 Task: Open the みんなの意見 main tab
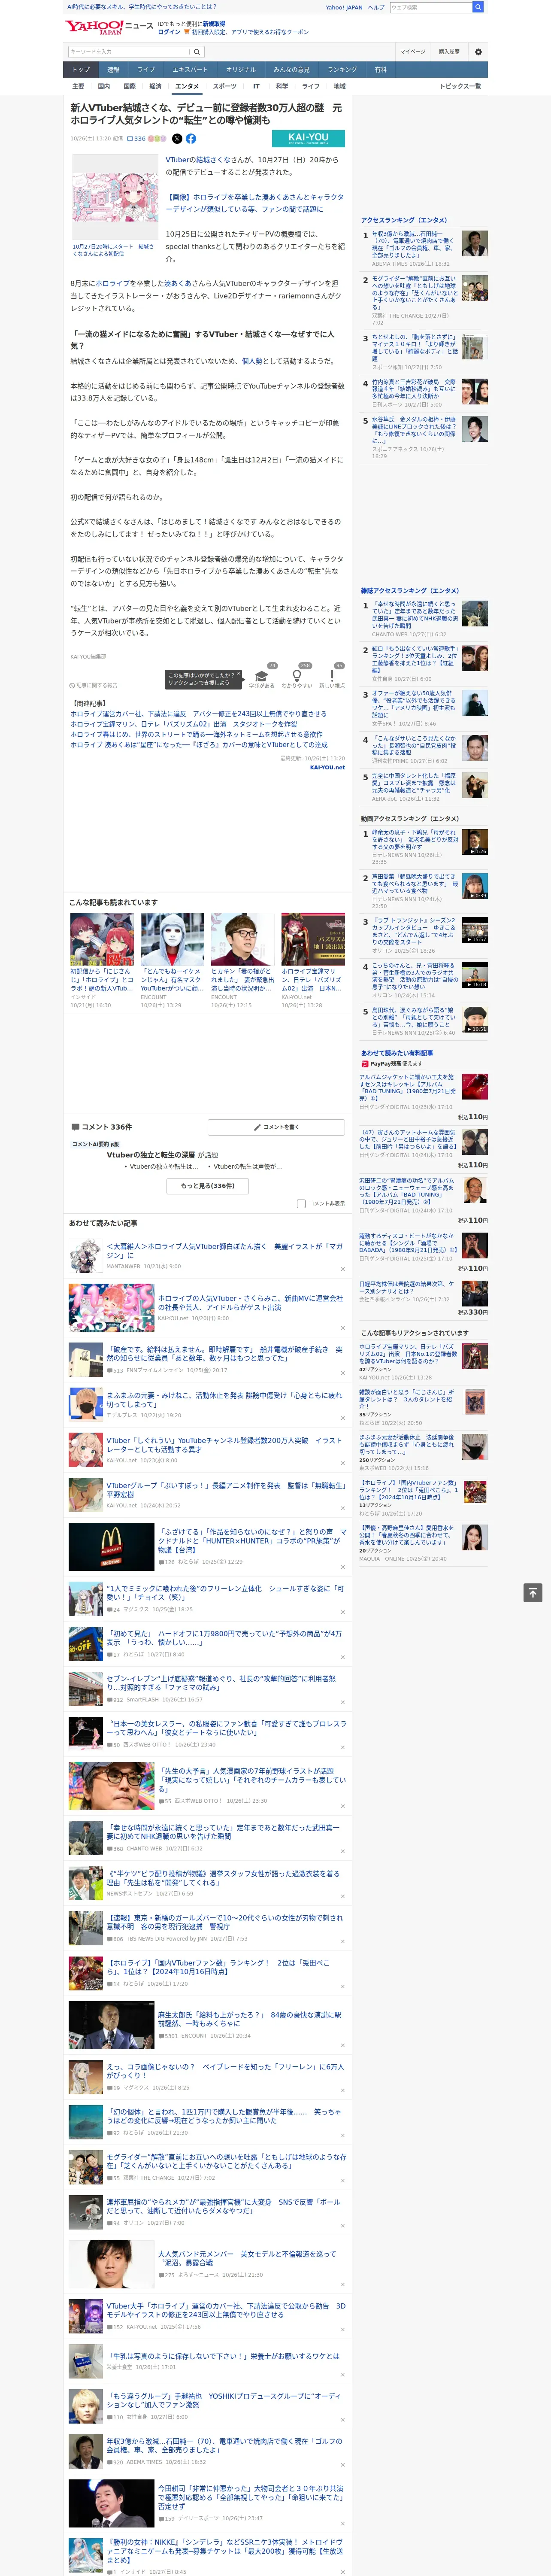tap(291, 70)
